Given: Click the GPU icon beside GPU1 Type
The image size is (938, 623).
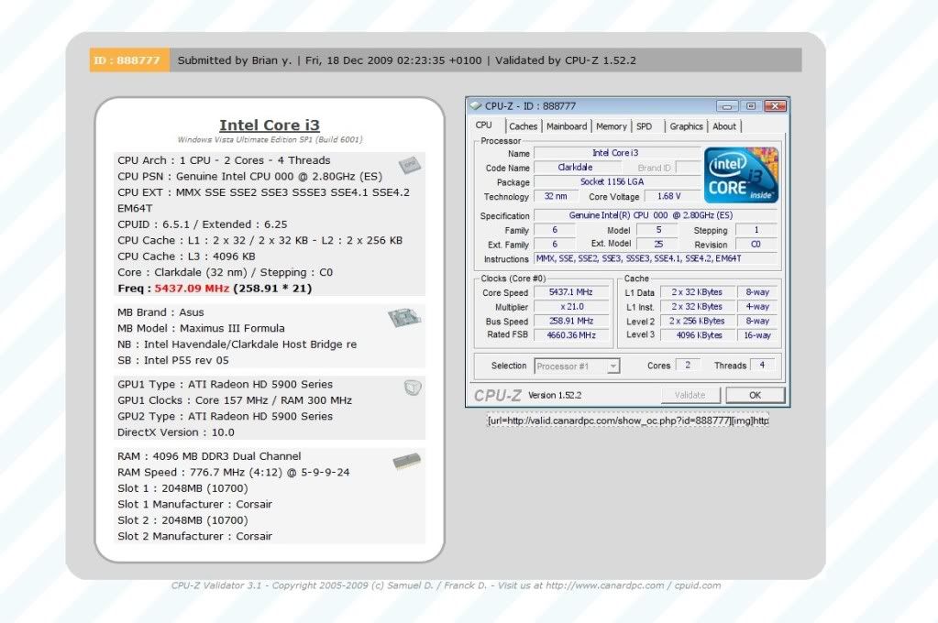Looking at the screenshot, I should pos(413,388).
